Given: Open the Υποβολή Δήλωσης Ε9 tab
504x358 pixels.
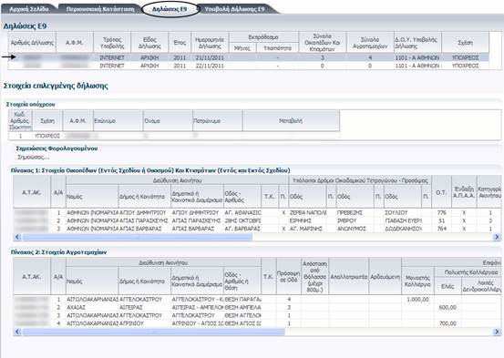Looking at the screenshot, I should tap(234, 9).
